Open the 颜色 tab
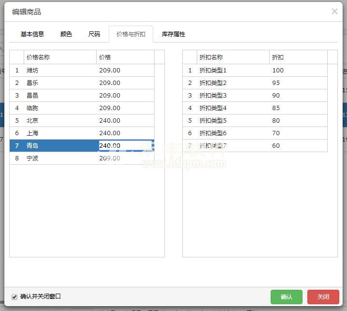Viewport: 347px width, 311px height. pyautogui.click(x=66, y=34)
